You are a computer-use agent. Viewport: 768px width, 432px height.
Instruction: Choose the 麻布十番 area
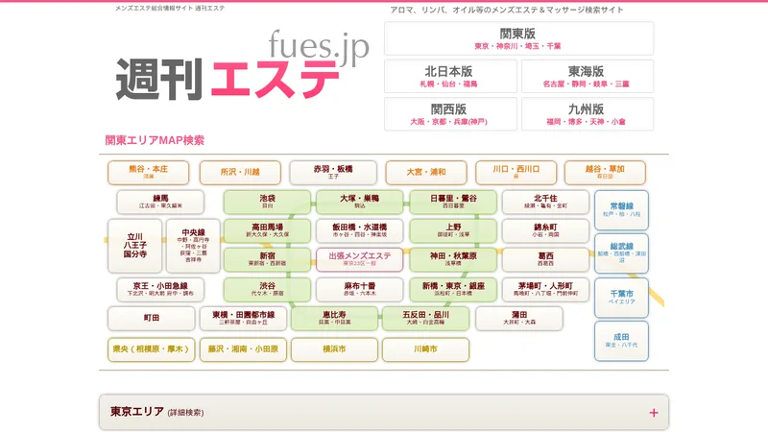tap(359, 290)
